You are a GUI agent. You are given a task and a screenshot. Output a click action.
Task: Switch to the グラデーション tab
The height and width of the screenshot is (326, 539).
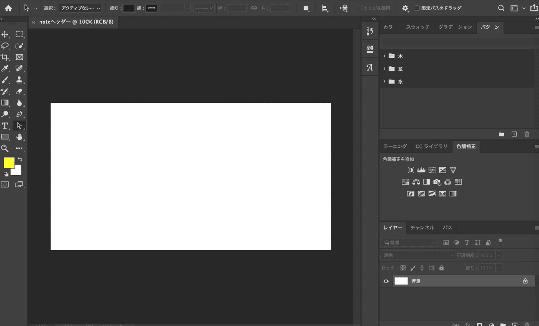tap(455, 27)
